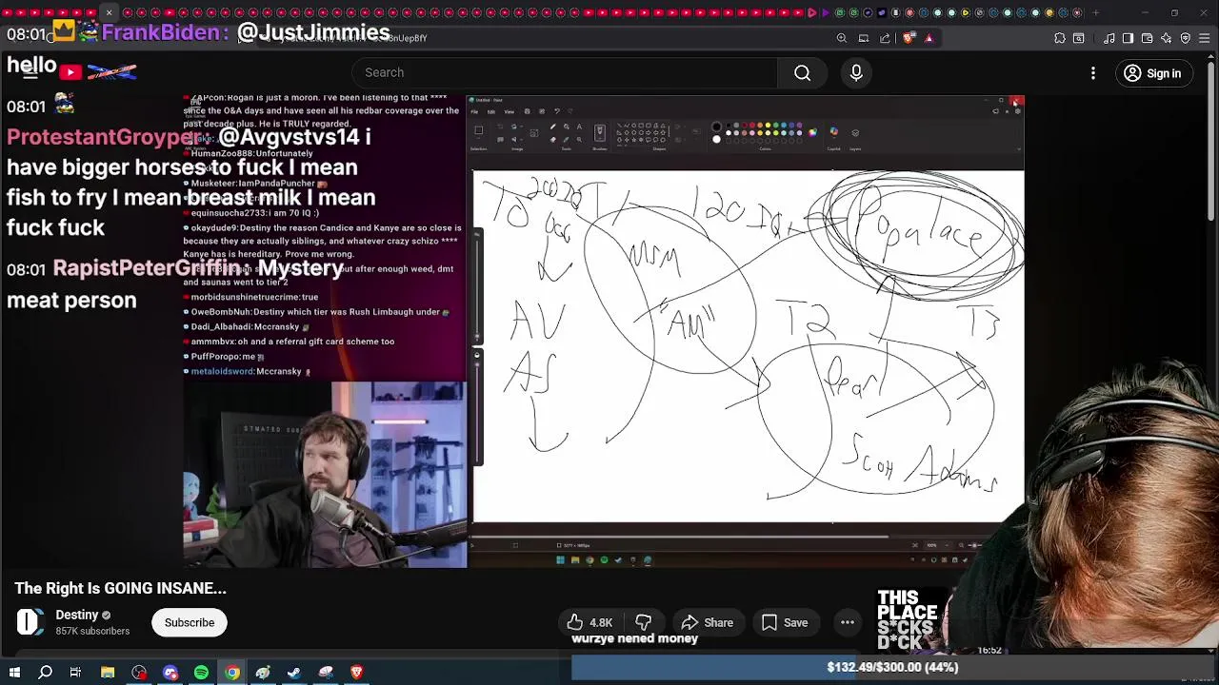Click the browser side panel toggle icon
1219x685 pixels.
pos(1128,38)
